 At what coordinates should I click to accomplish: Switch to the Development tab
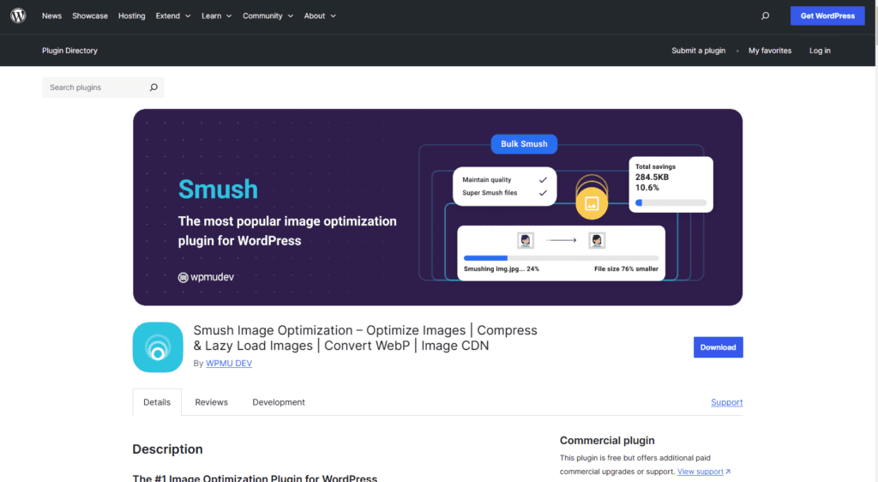[279, 402]
